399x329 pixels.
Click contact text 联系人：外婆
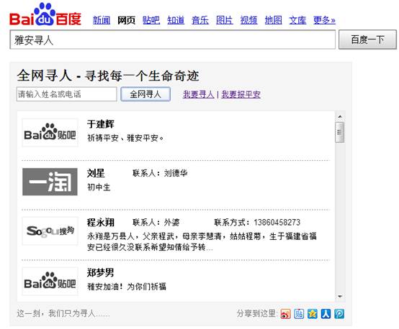click(156, 223)
